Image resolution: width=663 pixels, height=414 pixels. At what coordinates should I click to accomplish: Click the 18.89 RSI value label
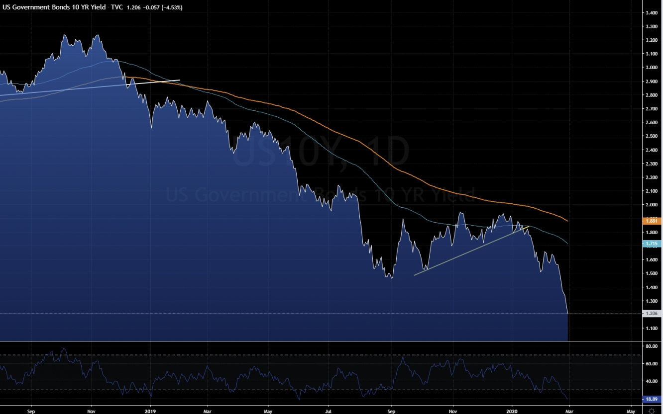pyautogui.click(x=652, y=399)
